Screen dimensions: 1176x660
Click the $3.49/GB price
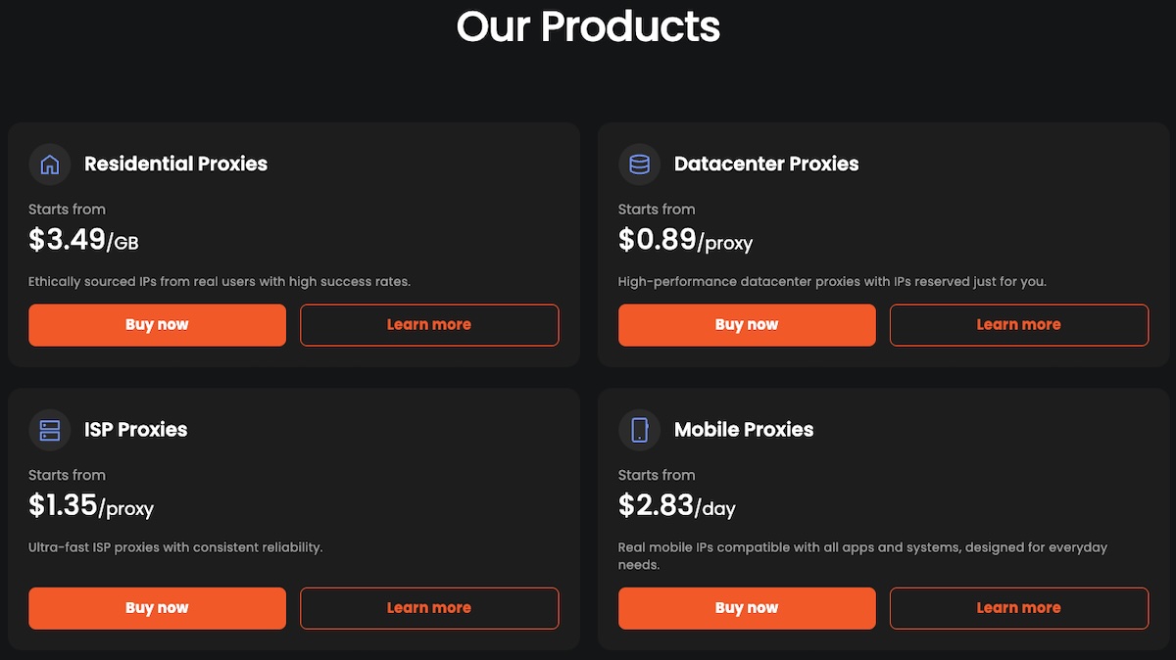[83, 240]
